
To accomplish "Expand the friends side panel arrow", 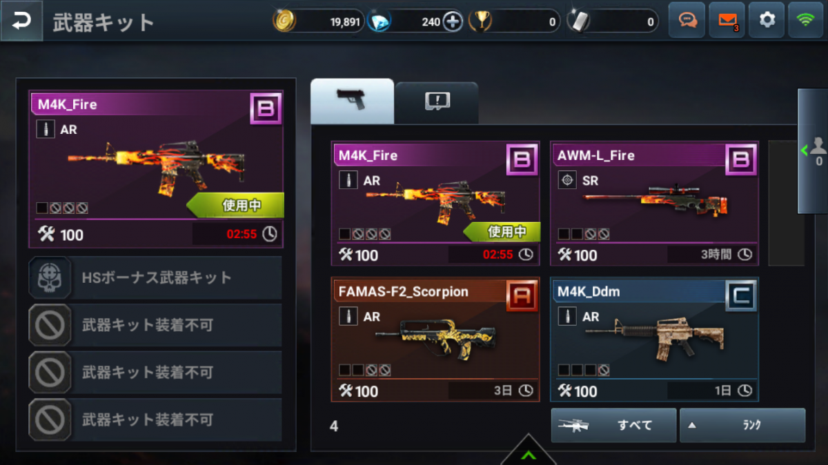I will pyautogui.click(x=813, y=151).
